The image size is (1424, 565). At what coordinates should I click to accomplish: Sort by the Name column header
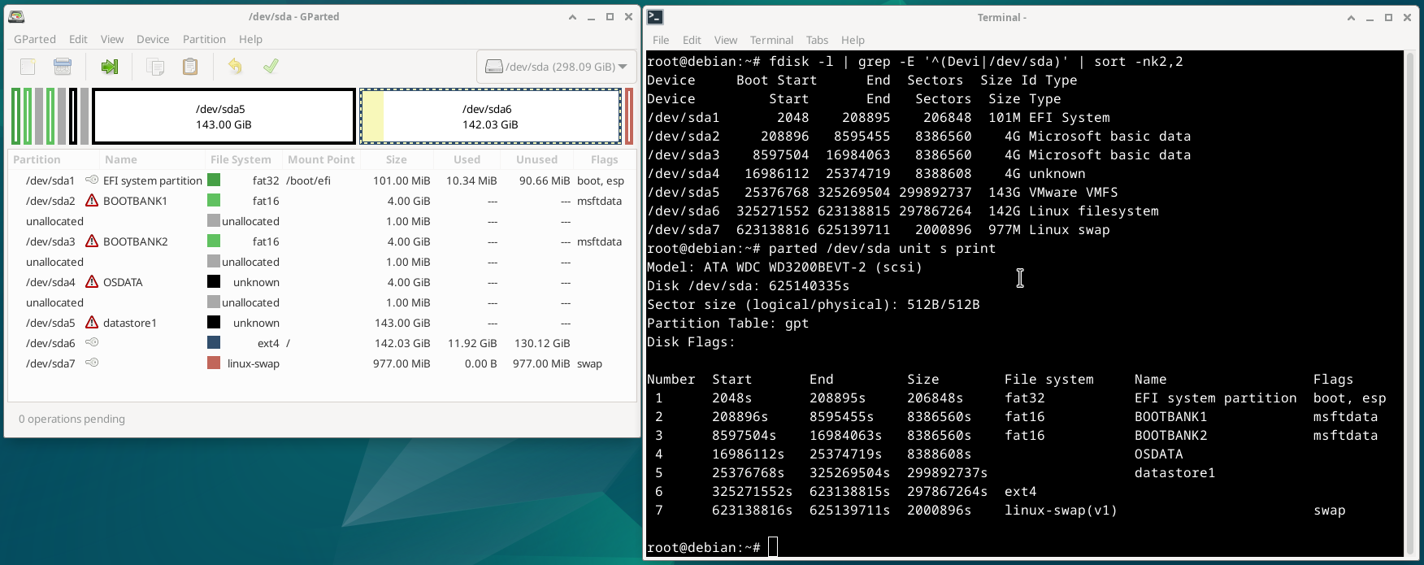(x=151, y=159)
